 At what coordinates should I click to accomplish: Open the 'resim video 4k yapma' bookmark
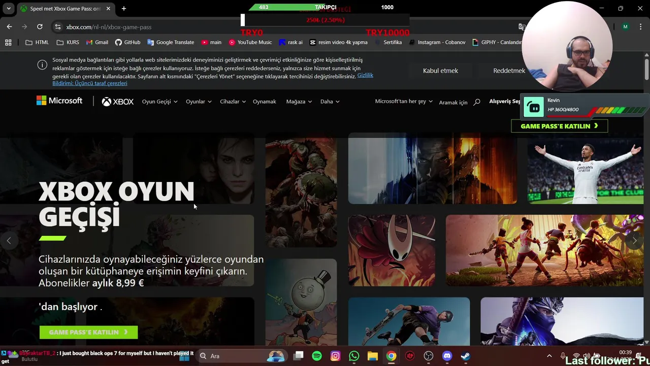(338, 42)
